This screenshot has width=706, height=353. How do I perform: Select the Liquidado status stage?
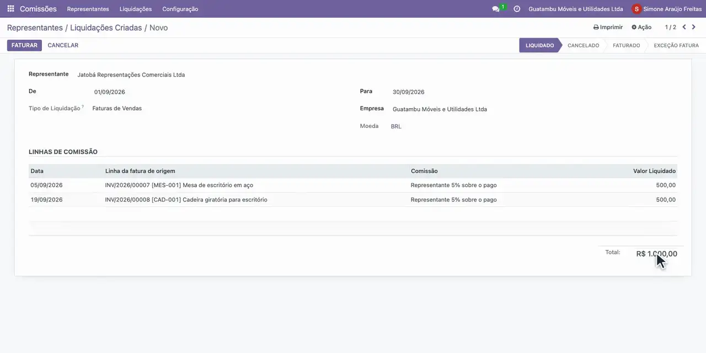pyautogui.click(x=539, y=45)
